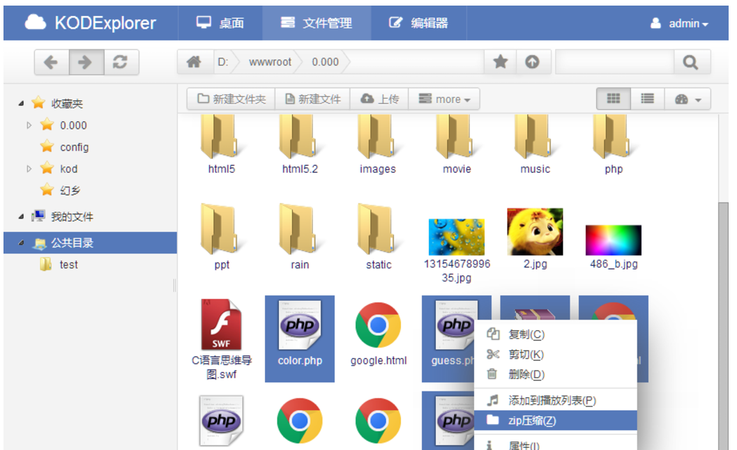Switch to the 文件管理 tab
This screenshot has height=450, width=737.
coord(317,22)
